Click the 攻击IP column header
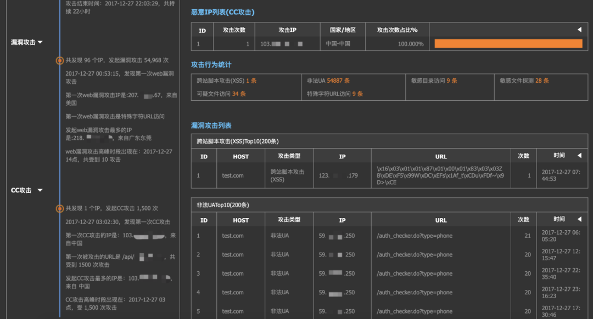The height and width of the screenshot is (319, 593). pos(287,30)
